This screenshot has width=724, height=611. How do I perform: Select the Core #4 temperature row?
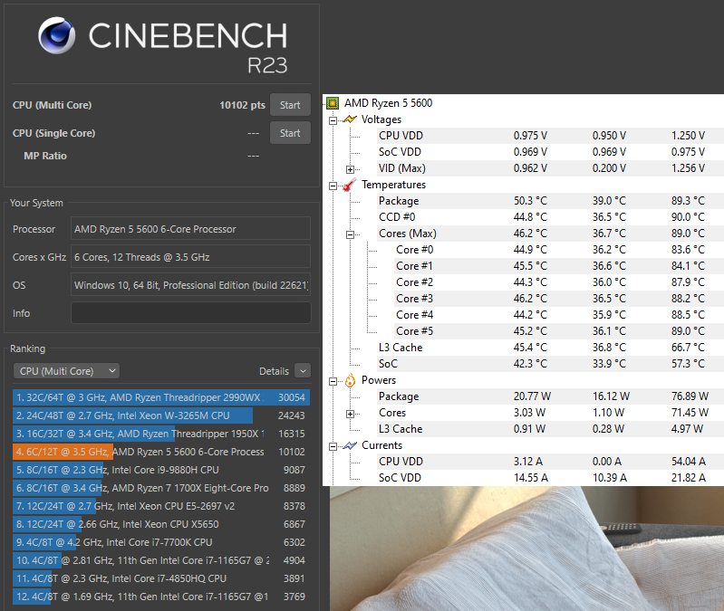(558, 314)
